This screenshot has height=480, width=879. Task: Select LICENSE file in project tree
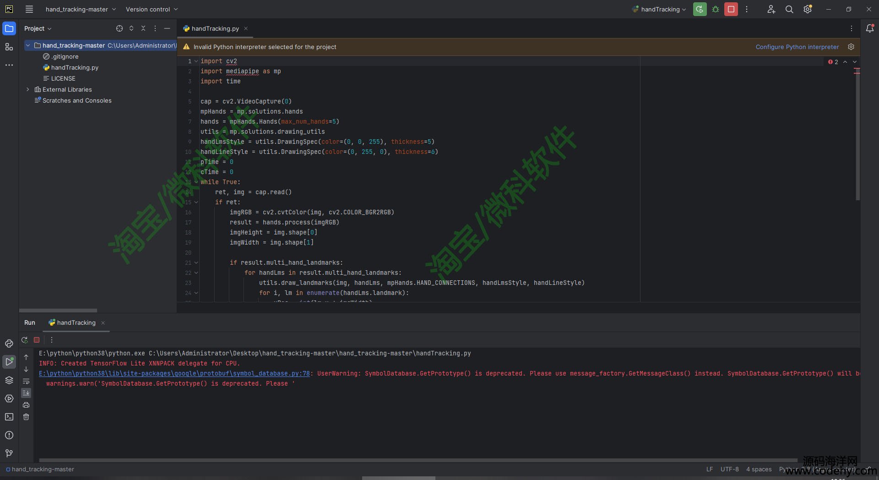coord(63,78)
